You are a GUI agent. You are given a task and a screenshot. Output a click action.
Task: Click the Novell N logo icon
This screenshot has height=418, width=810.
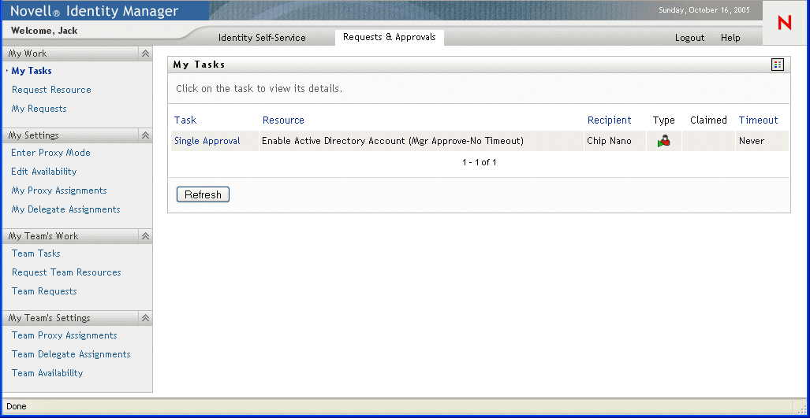click(x=784, y=23)
